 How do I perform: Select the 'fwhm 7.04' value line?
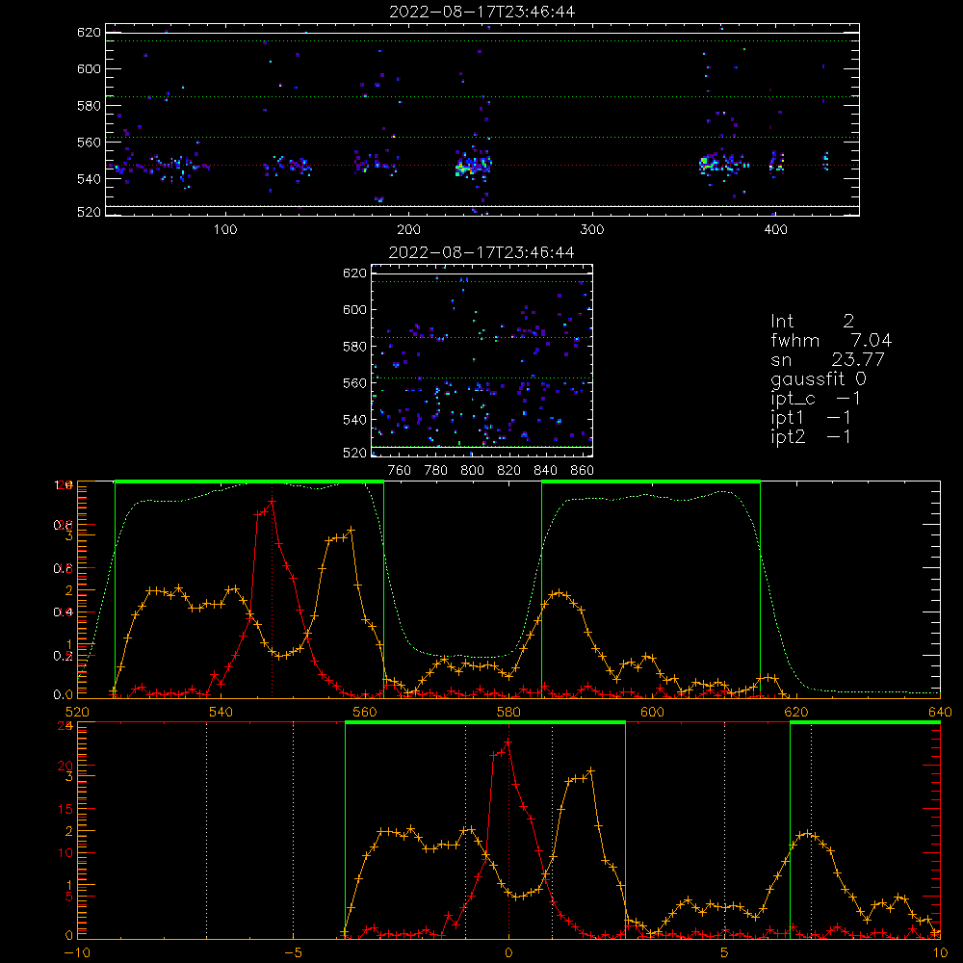831,340
